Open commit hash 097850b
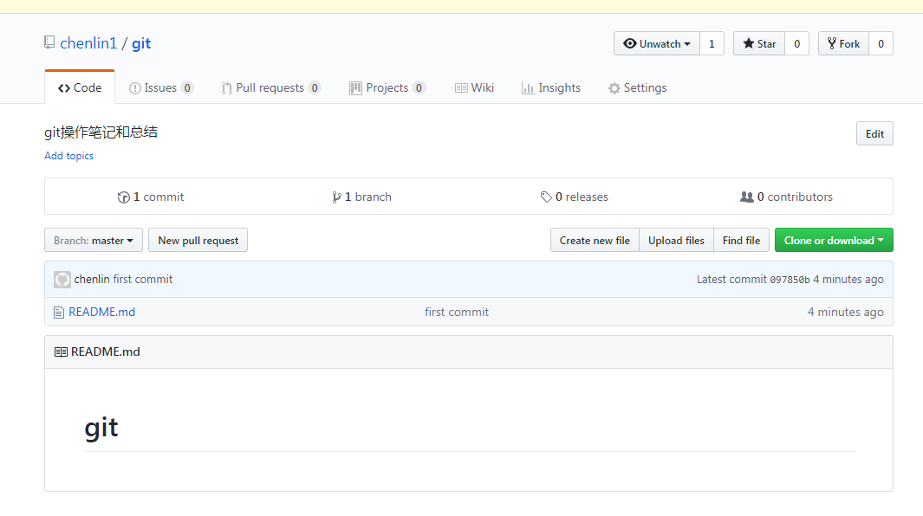Screen dimensions: 923x516 (790, 280)
